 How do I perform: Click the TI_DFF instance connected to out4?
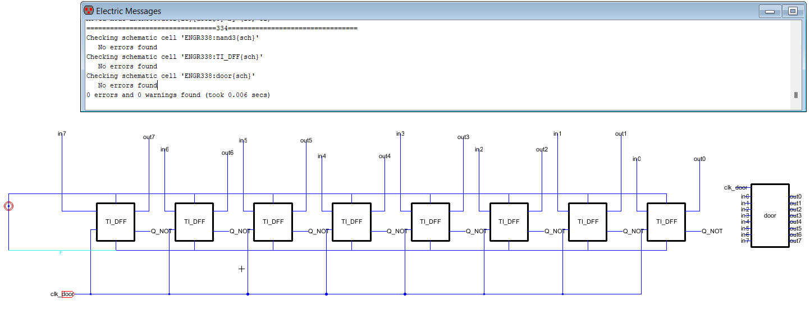tap(351, 222)
